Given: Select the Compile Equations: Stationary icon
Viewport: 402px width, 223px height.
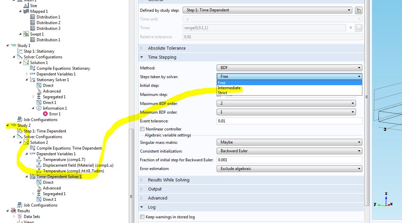Looking at the screenshot, I should click(x=33, y=68).
